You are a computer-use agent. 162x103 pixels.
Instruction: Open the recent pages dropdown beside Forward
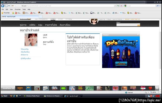click(x=9, y=6)
